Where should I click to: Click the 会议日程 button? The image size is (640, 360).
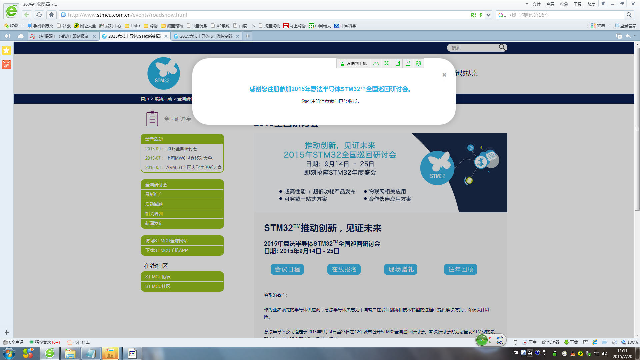tap(287, 269)
